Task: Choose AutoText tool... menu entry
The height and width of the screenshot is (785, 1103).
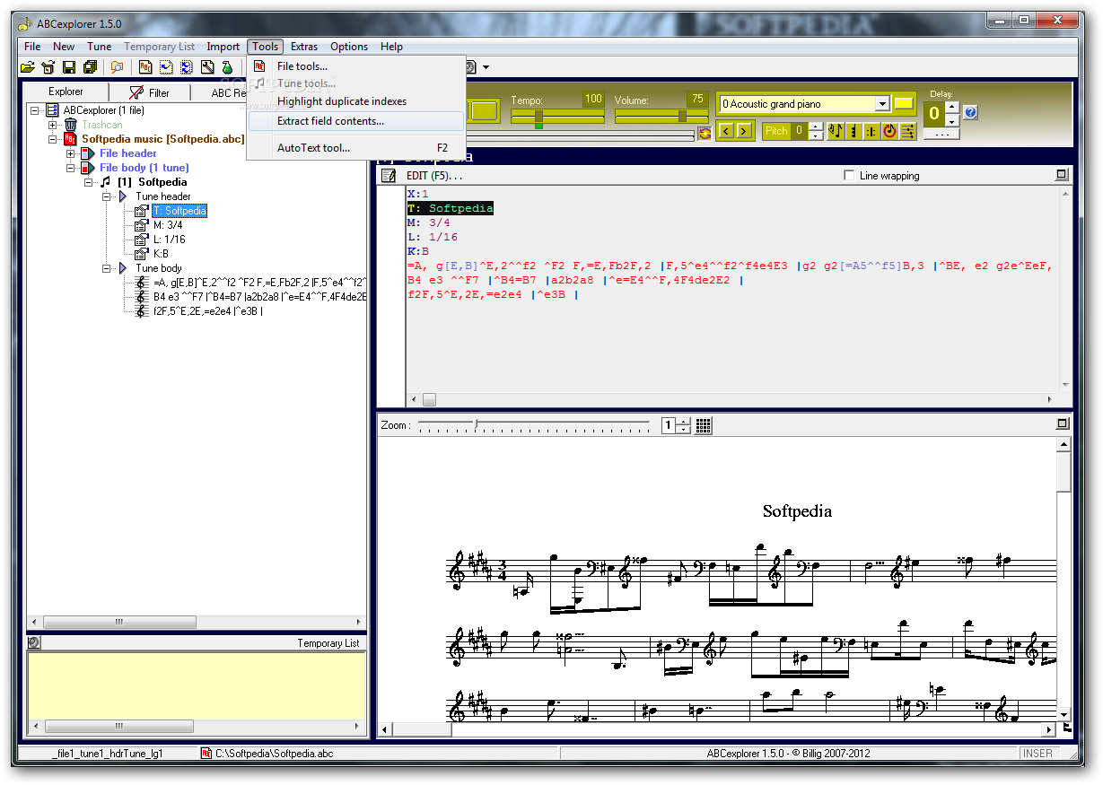Action: (356, 148)
